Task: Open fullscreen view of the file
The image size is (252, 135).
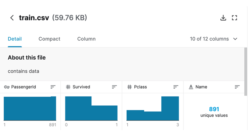Action: coord(235,18)
